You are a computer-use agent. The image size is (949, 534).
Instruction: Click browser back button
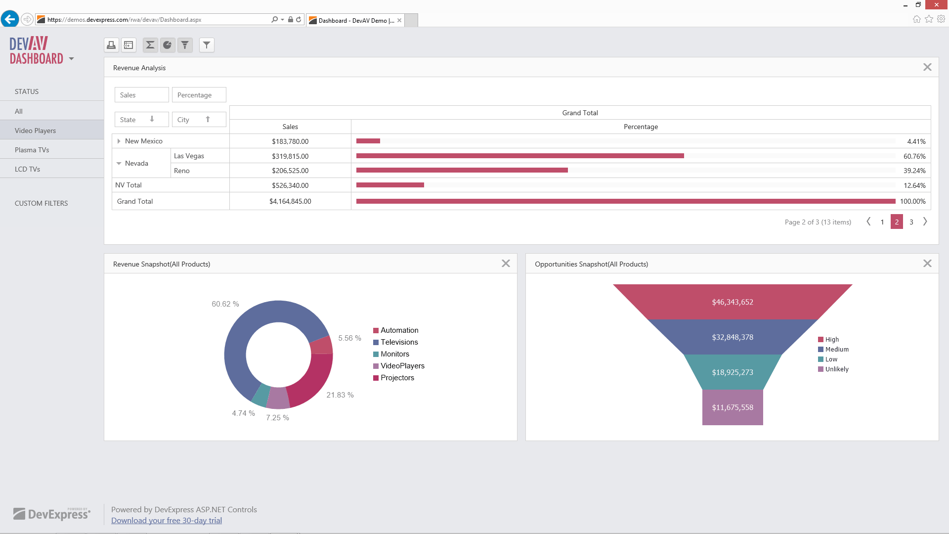point(10,19)
